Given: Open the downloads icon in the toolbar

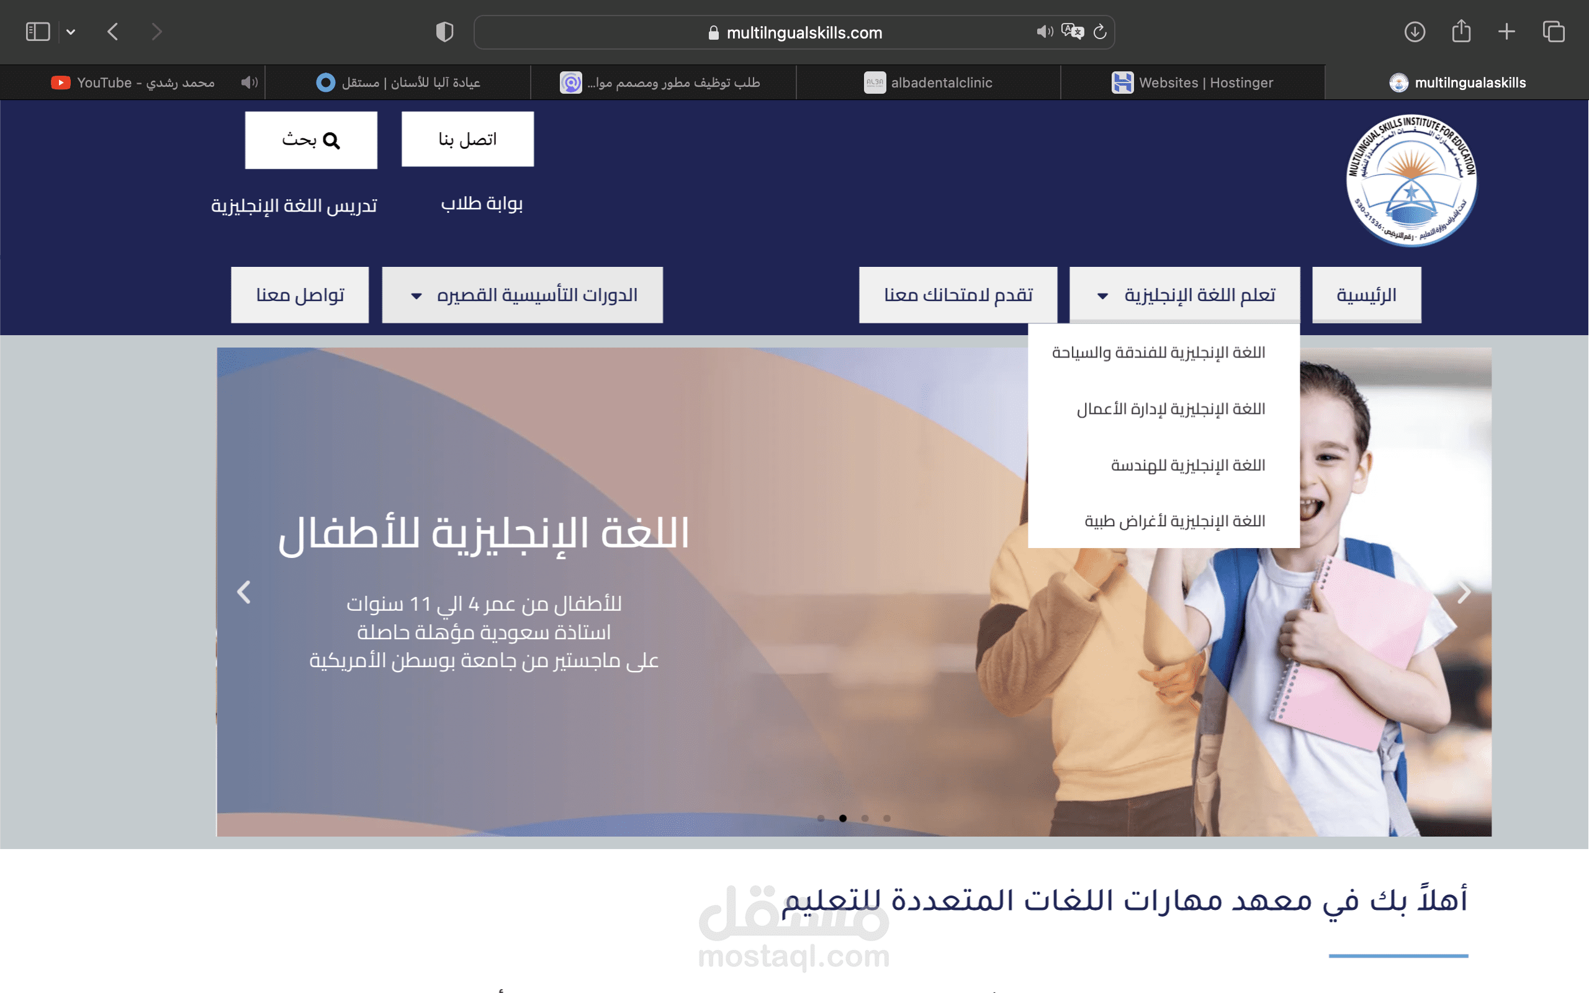Looking at the screenshot, I should pyautogui.click(x=1415, y=32).
